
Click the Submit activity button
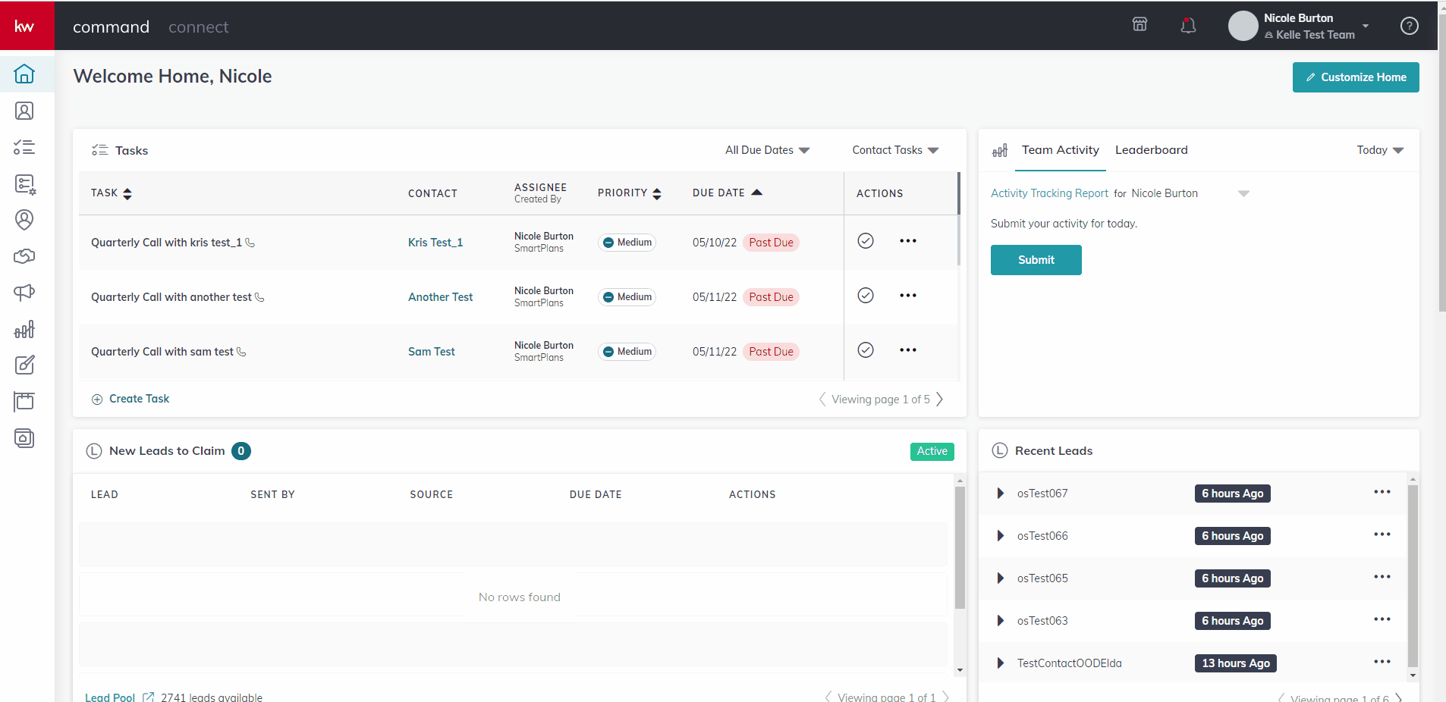click(1036, 260)
